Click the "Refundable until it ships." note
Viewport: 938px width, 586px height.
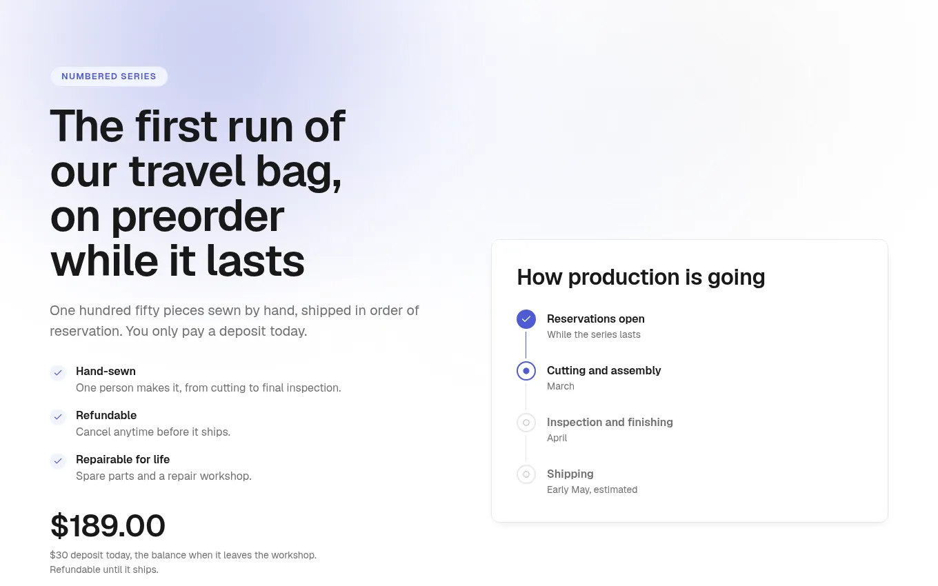pos(104,569)
